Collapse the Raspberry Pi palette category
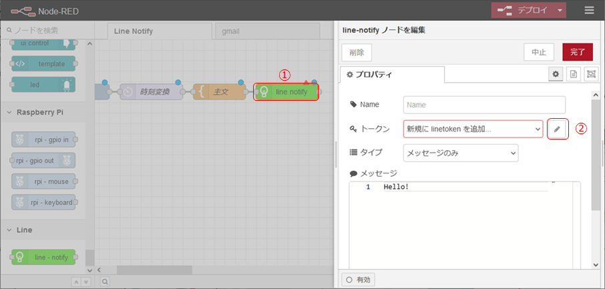 click(11, 113)
